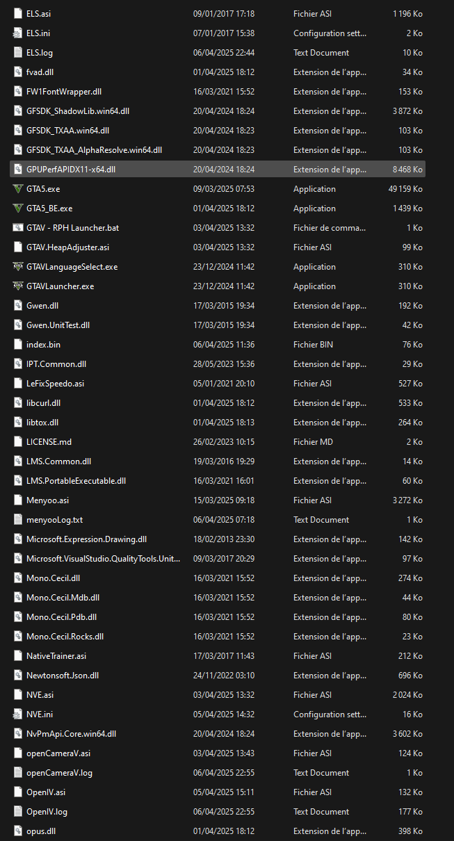Select the NativeTrainer.asi file name
The image size is (454, 841).
coord(56,655)
